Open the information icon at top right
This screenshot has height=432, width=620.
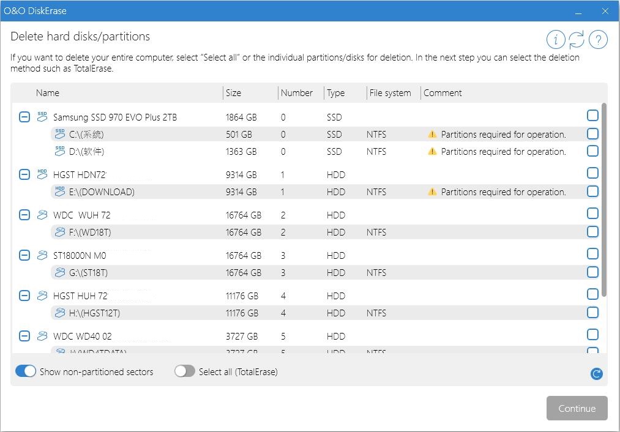(556, 40)
